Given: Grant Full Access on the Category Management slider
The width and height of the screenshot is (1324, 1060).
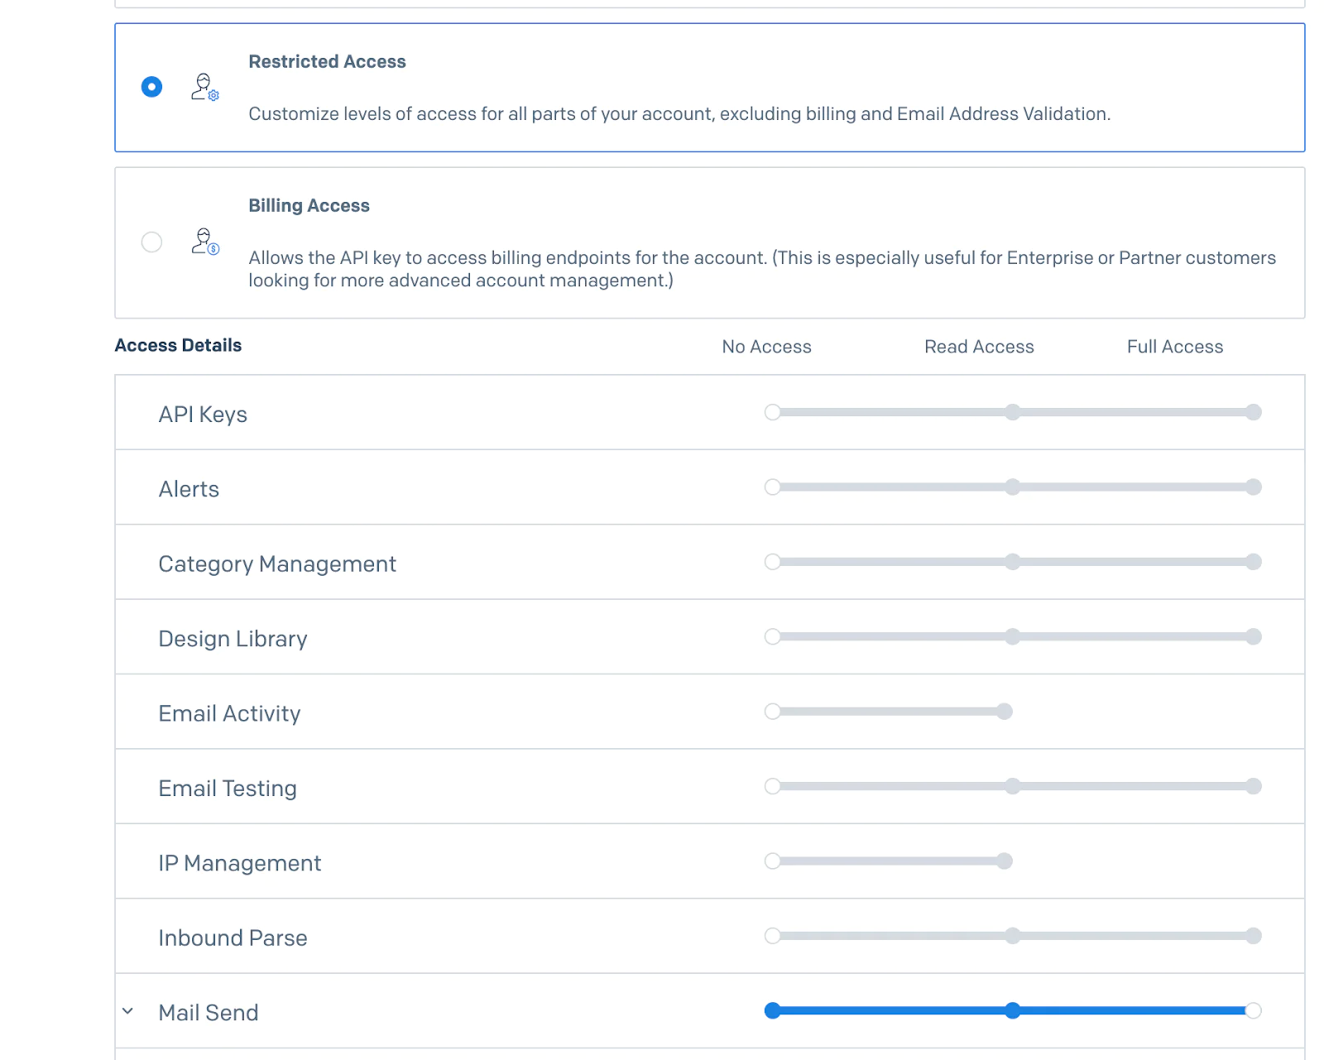Looking at the screenshot, I should [x=1254, y=562].
